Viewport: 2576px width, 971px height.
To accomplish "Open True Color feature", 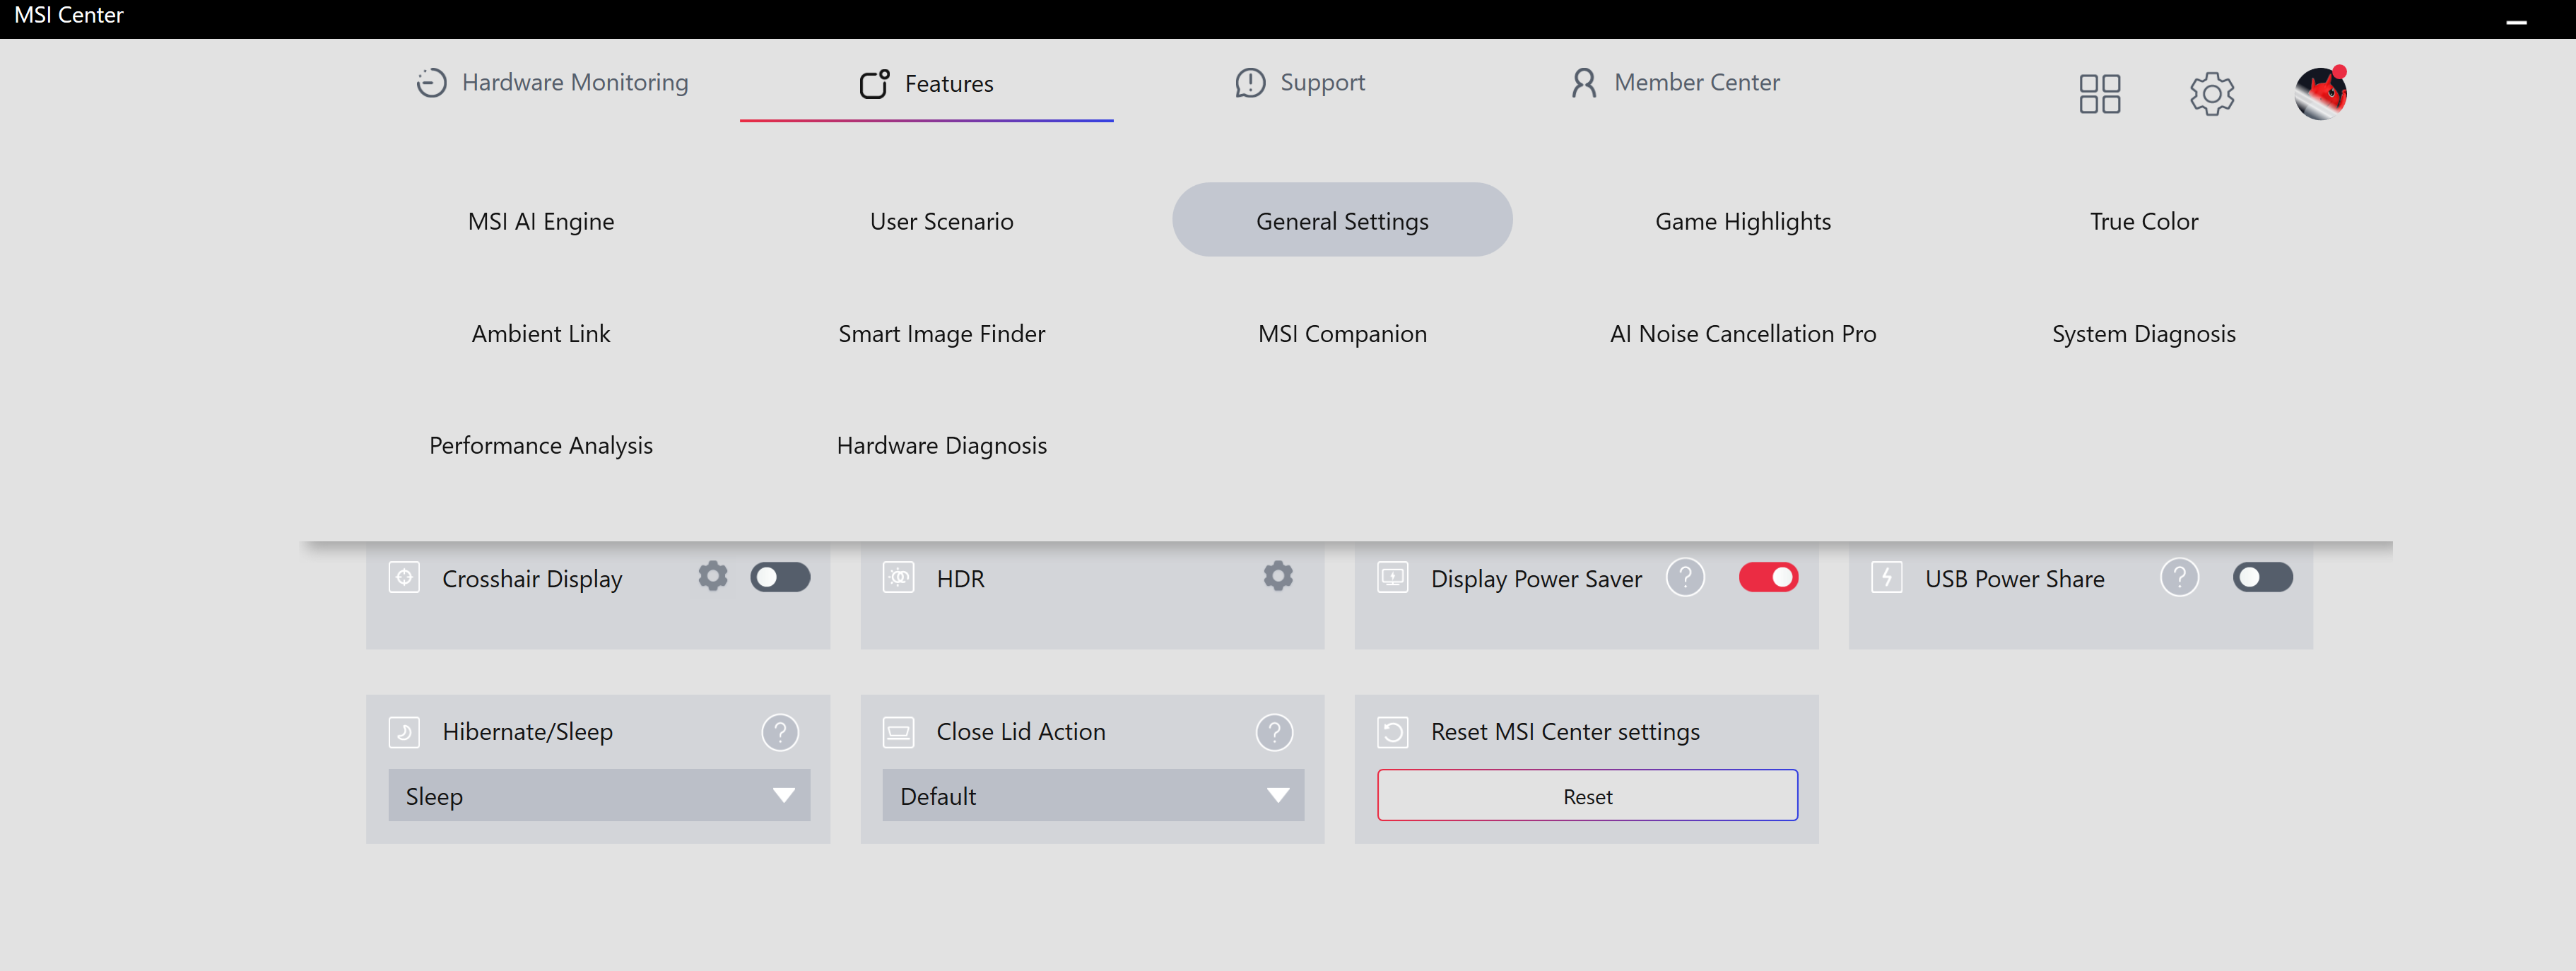I will click(x=2143, y=221).
